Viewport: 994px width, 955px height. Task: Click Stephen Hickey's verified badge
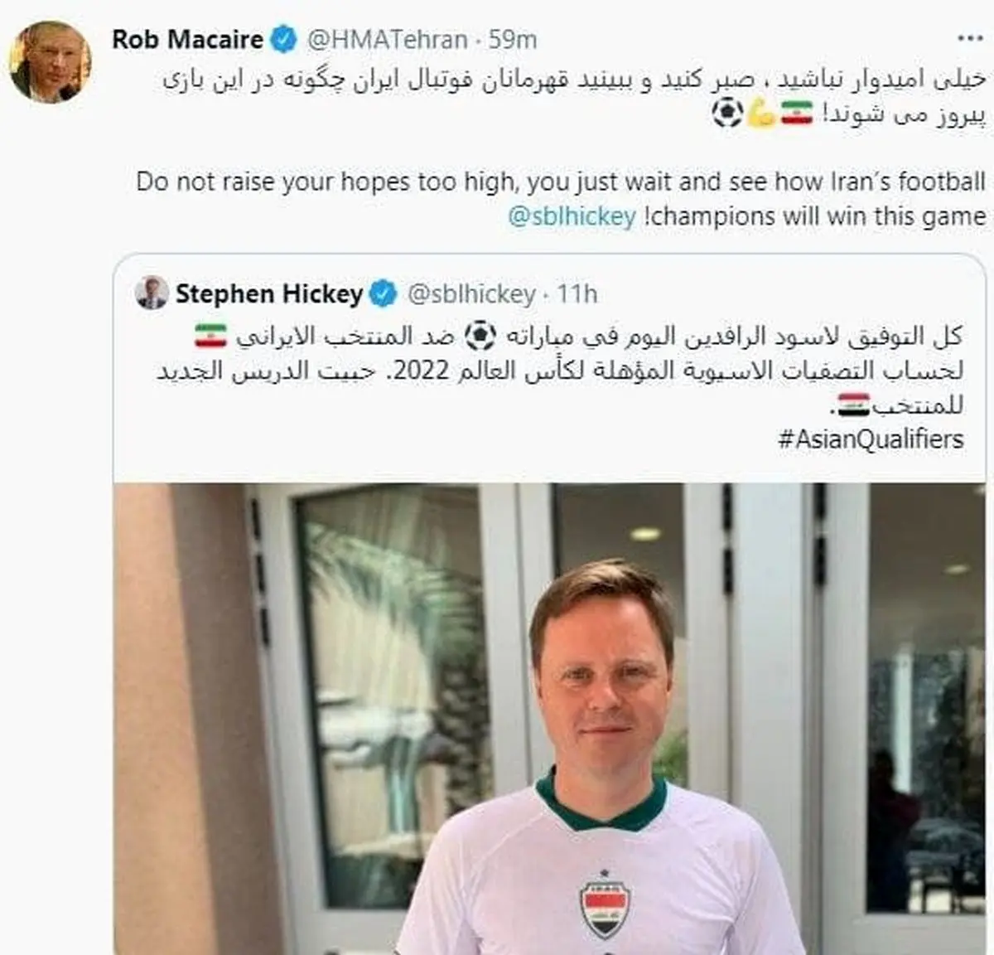383,293
